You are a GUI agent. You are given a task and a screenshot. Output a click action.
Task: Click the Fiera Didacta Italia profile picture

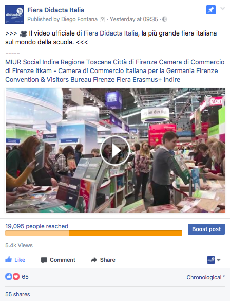[x=14, y=14]
